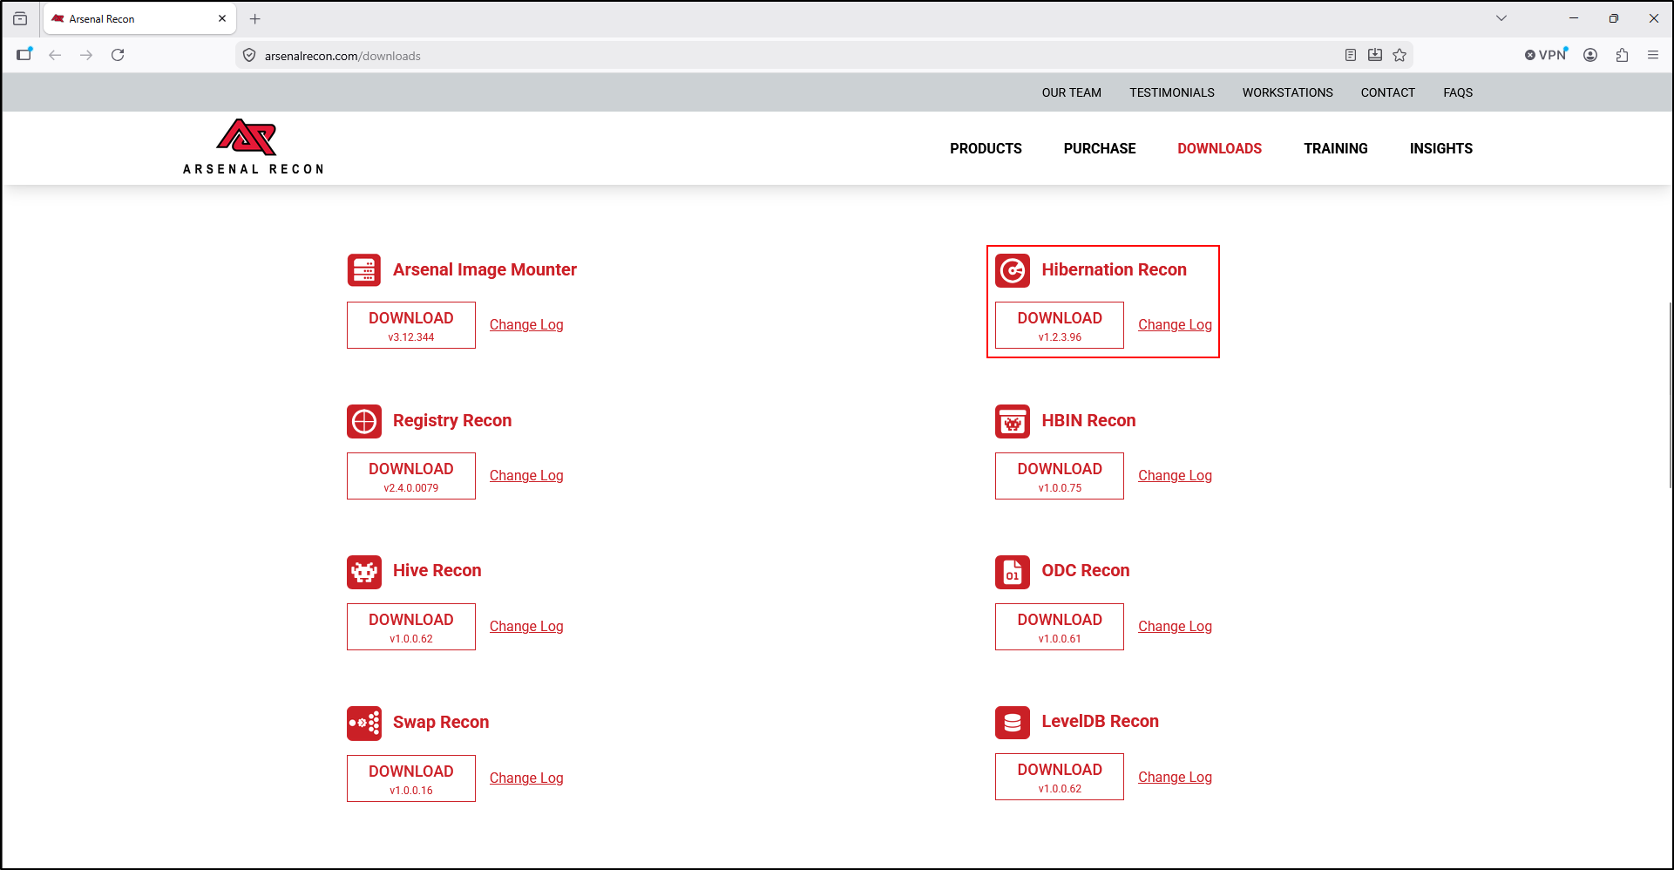Viewport: 1674px width, 870px height.
Task: Open the FAQS page
Action: click(x=1458, y=92)
